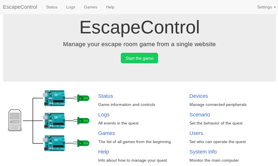Screen dimensions: 278x166
Task: Expand the Settings dropdown menu
Action: [266, 7]
